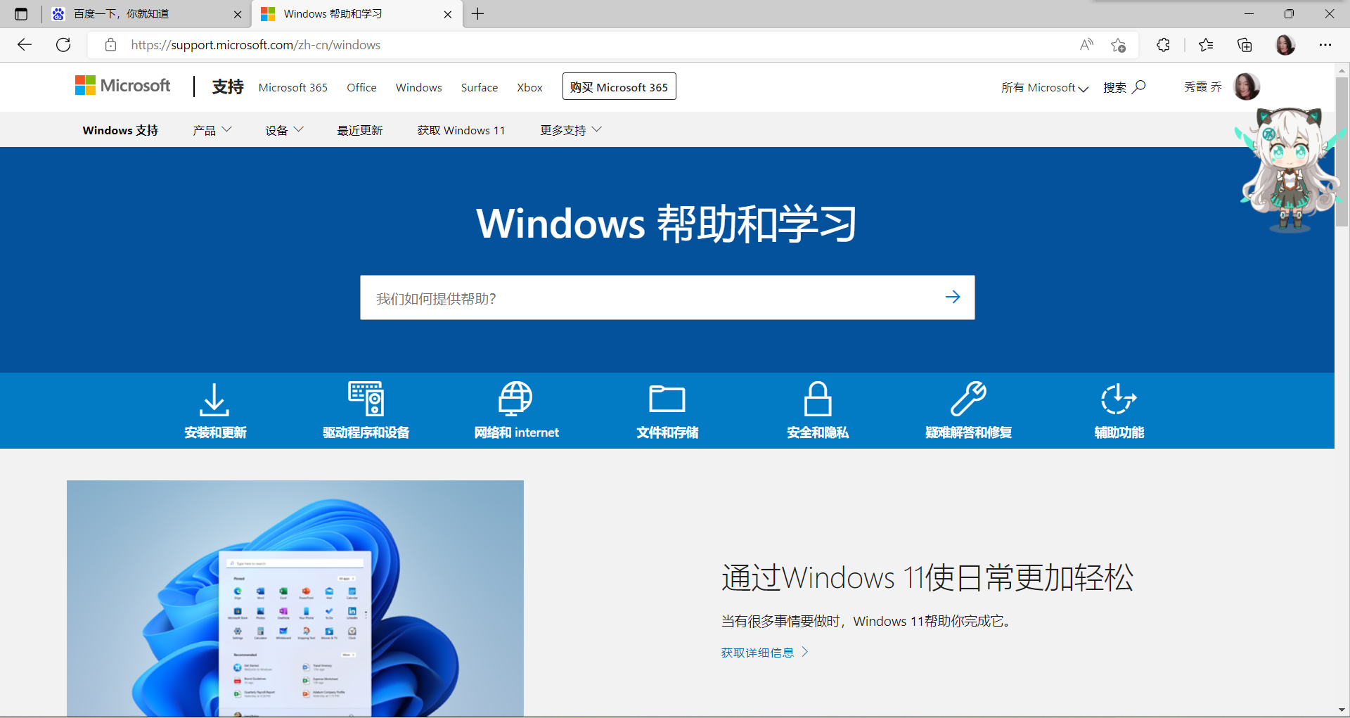View site information lock icon
This screenshot has width=1350, height=718.
click(110, 45)
